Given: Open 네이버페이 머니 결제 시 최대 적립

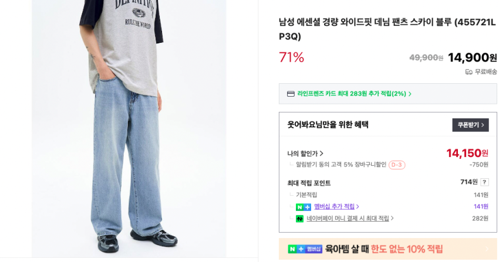Looking at the screenshot, I should coord(350,218).
